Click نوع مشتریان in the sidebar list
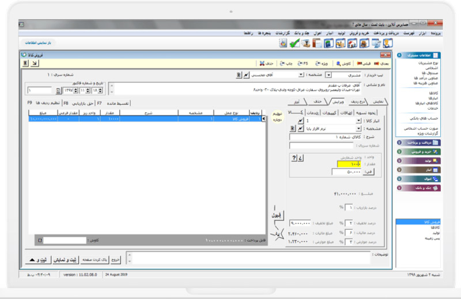Image resolution: width=461 pixels, height=299 pixels. coord(428,63)
